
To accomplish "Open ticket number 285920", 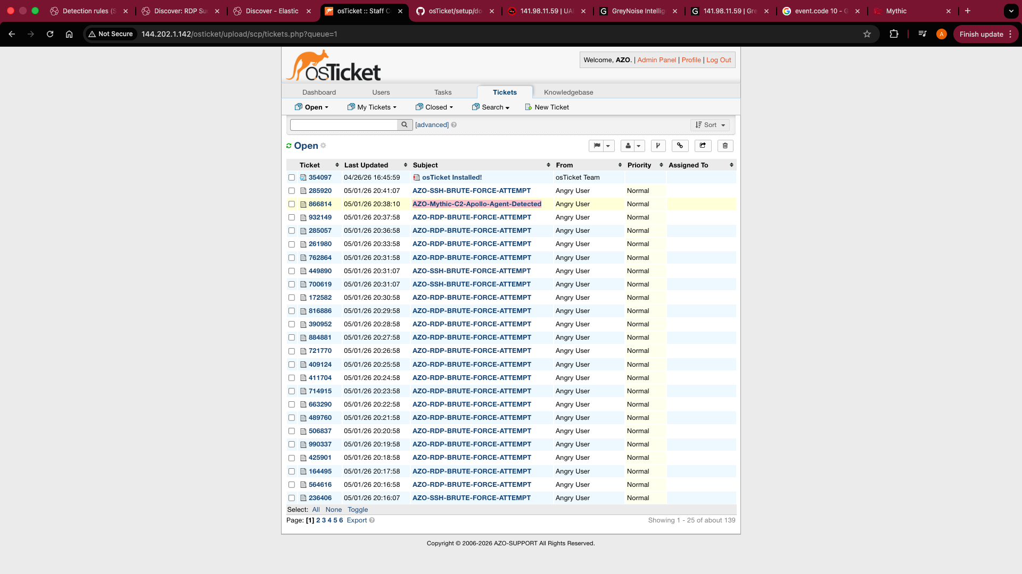I will click(320, 191).
